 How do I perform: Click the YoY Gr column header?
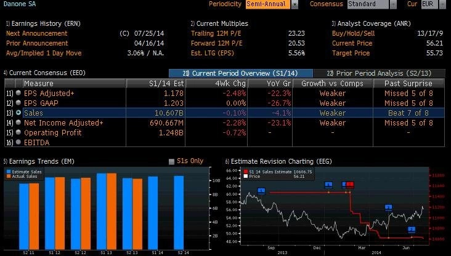click(x=270, y=83)
